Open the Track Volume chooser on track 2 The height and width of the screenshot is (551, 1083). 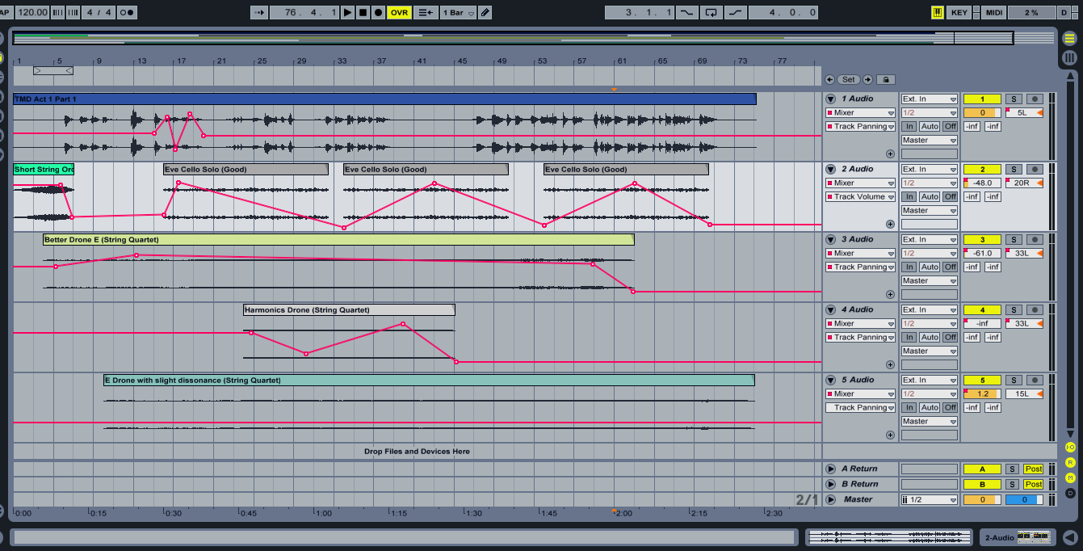(860, 196)
